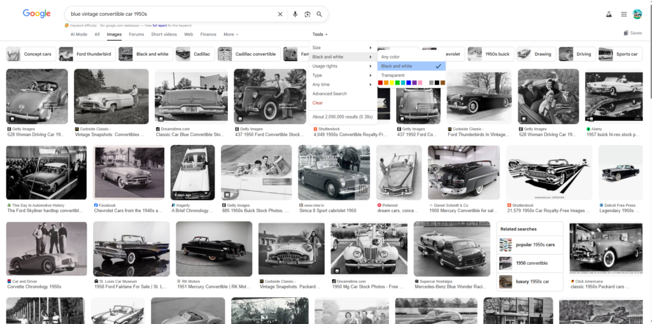Click Alamy source favicon
Viewport: 652px width, 324px height.
click(x=588, y=129)
